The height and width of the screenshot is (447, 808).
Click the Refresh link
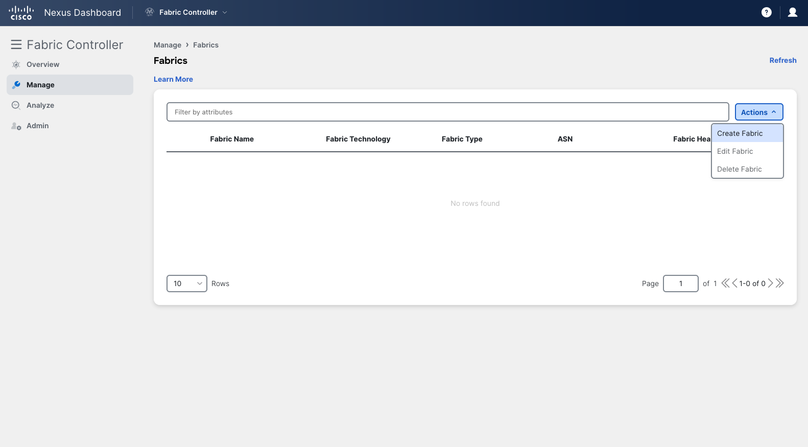783,60
